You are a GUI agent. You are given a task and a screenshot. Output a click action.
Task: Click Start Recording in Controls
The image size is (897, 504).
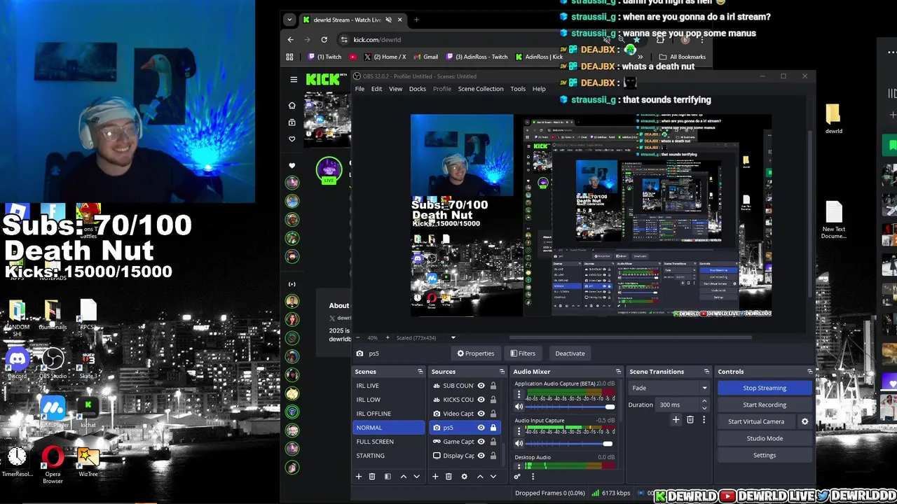(765, 405)
